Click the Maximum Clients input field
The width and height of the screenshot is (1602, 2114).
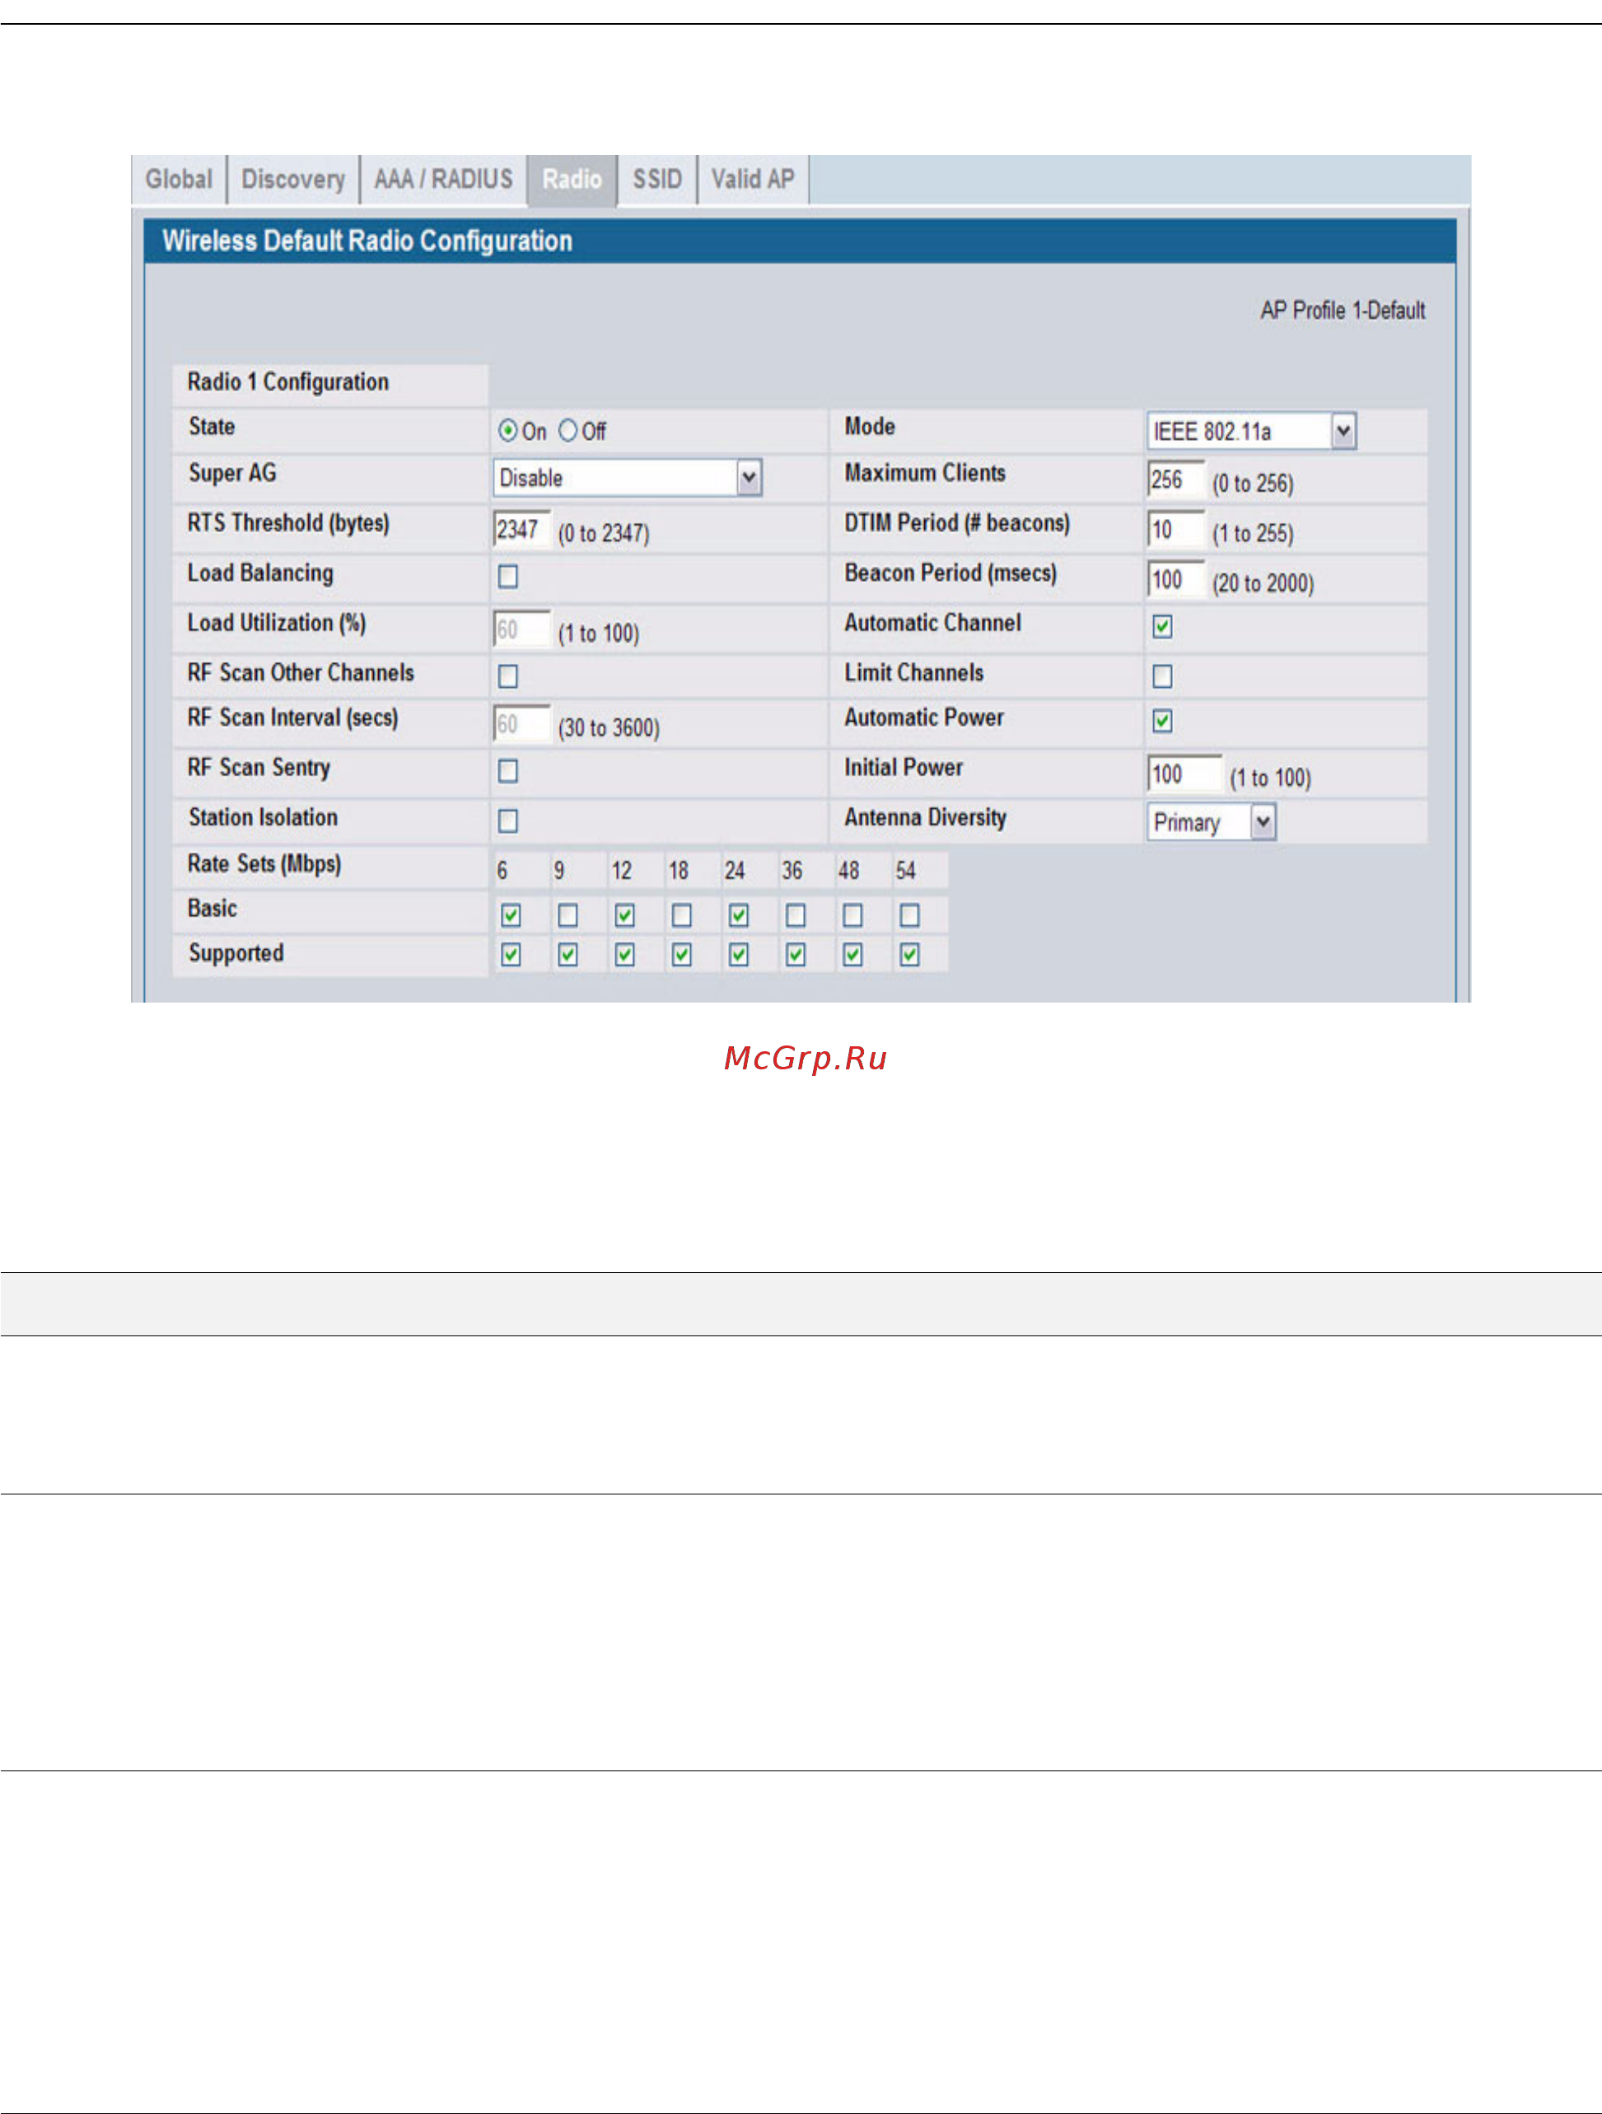[1175, 479]
